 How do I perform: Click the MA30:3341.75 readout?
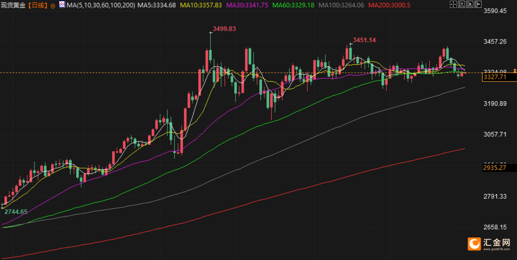click(x=247, y=5)
